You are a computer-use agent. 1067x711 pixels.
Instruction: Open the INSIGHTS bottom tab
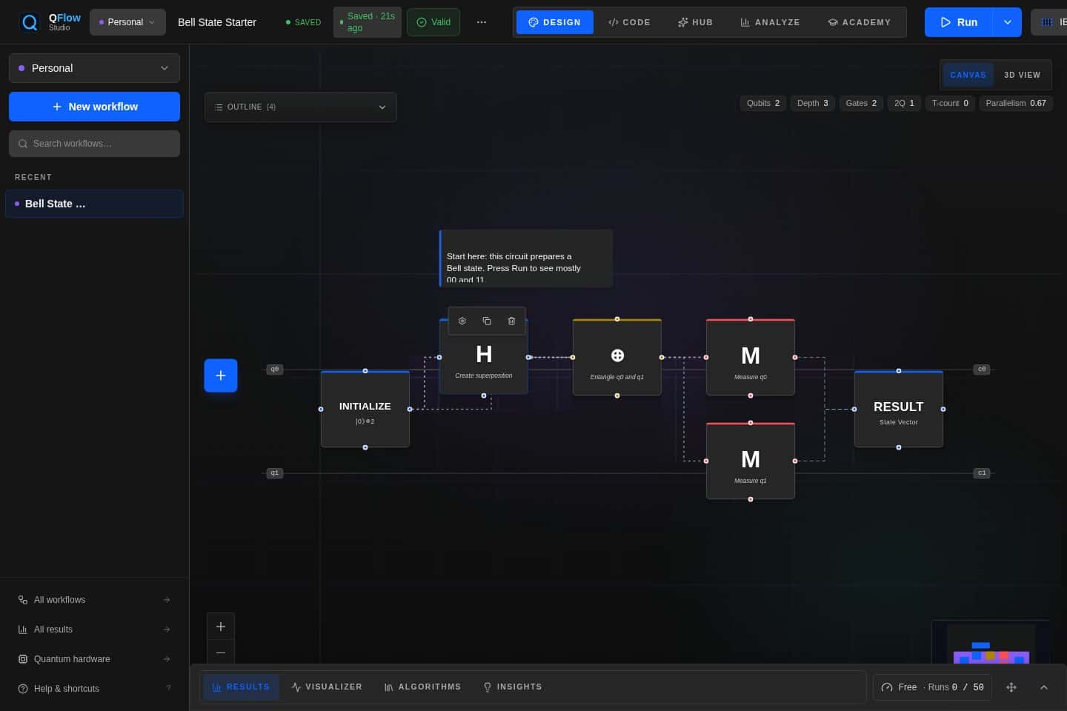coord(512,687)
